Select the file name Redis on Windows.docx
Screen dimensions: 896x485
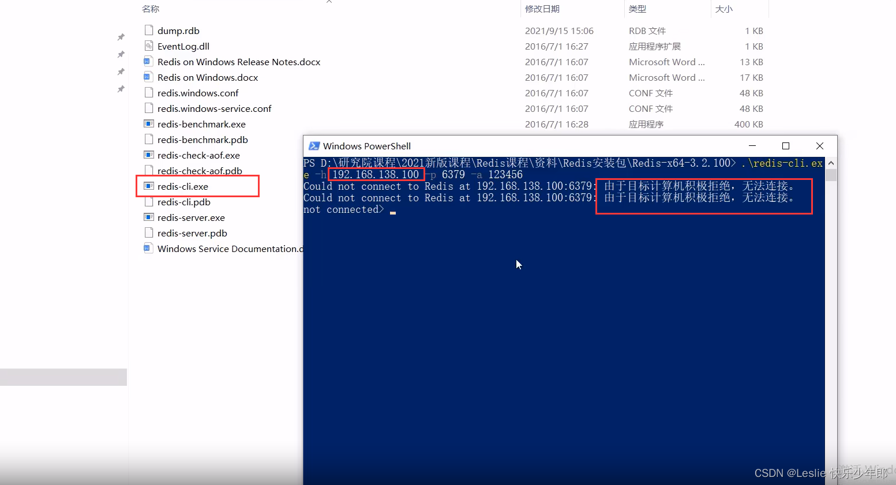point(208,77)
